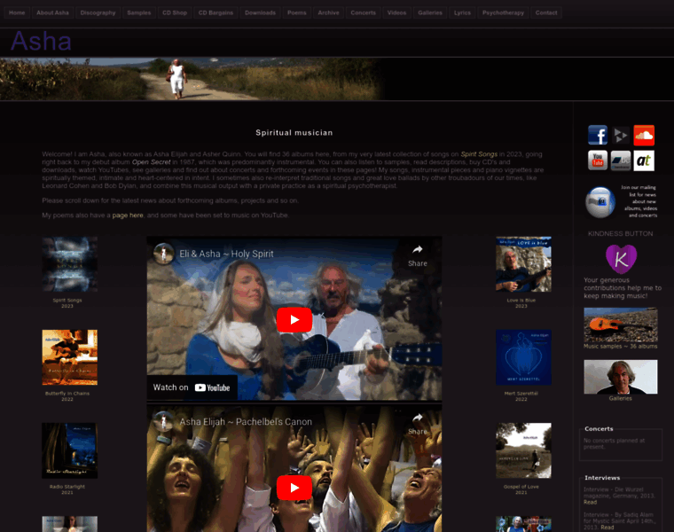Click the Galleries portrait thumbnail
Screen dimensions: 674x532
point(621,377)
